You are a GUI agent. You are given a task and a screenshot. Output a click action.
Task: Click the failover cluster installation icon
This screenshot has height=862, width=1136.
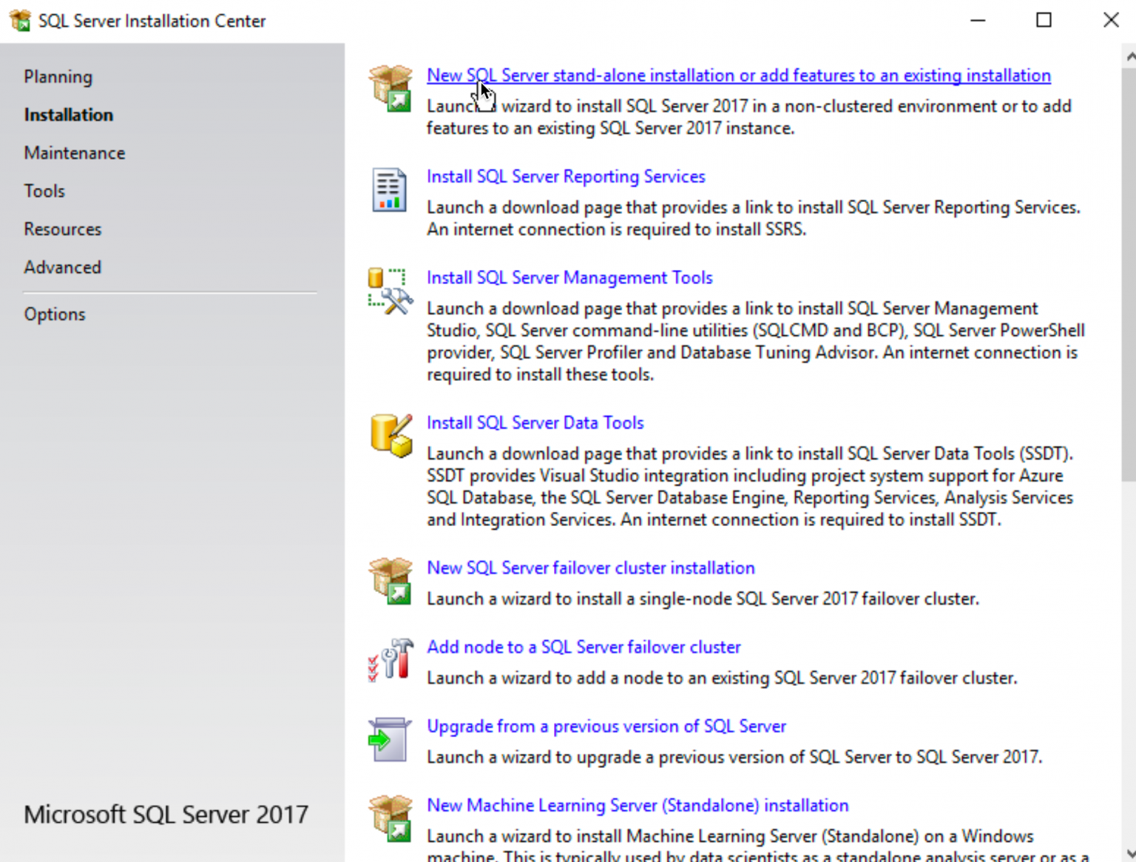click(x=390, y=581)
